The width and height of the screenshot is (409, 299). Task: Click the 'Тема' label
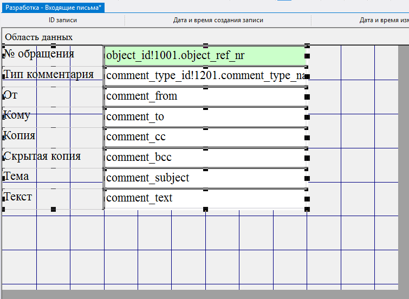pyautogui.click(x=16, y=176)
